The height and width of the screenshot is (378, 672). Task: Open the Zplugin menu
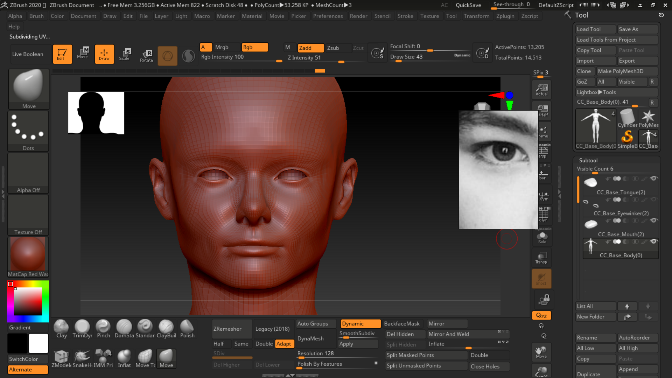pos(505,16)
